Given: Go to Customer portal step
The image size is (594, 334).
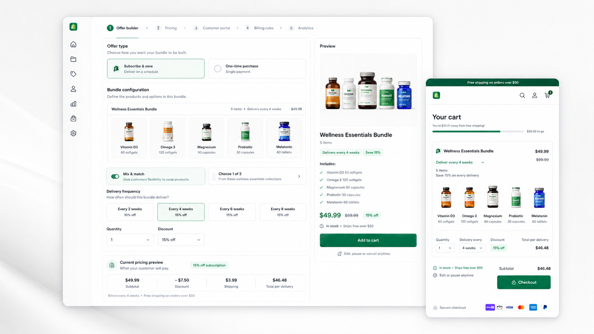Looking at the screenshot, I should (212, 28).
